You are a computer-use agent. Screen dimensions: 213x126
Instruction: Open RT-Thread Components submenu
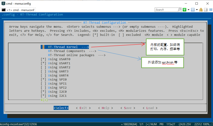coord(72,51)
